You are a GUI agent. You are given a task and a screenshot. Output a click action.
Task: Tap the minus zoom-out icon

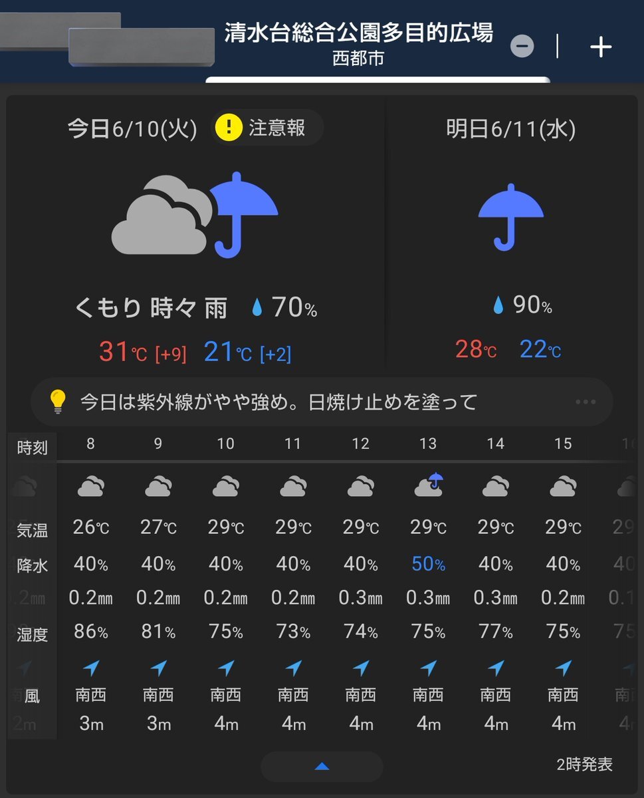point(522,46)
